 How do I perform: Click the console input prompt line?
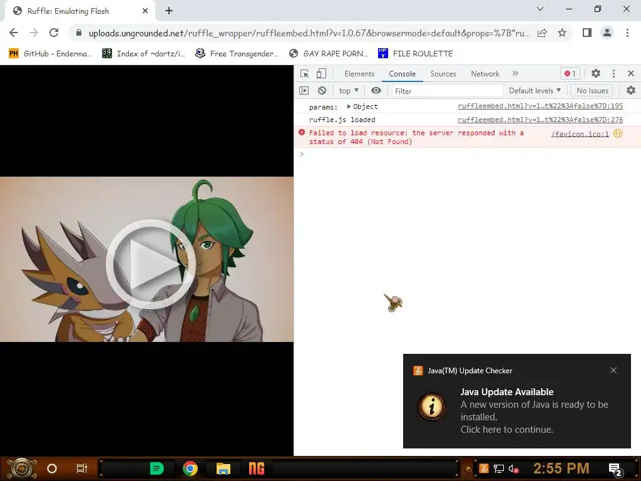tap(467, 154)
